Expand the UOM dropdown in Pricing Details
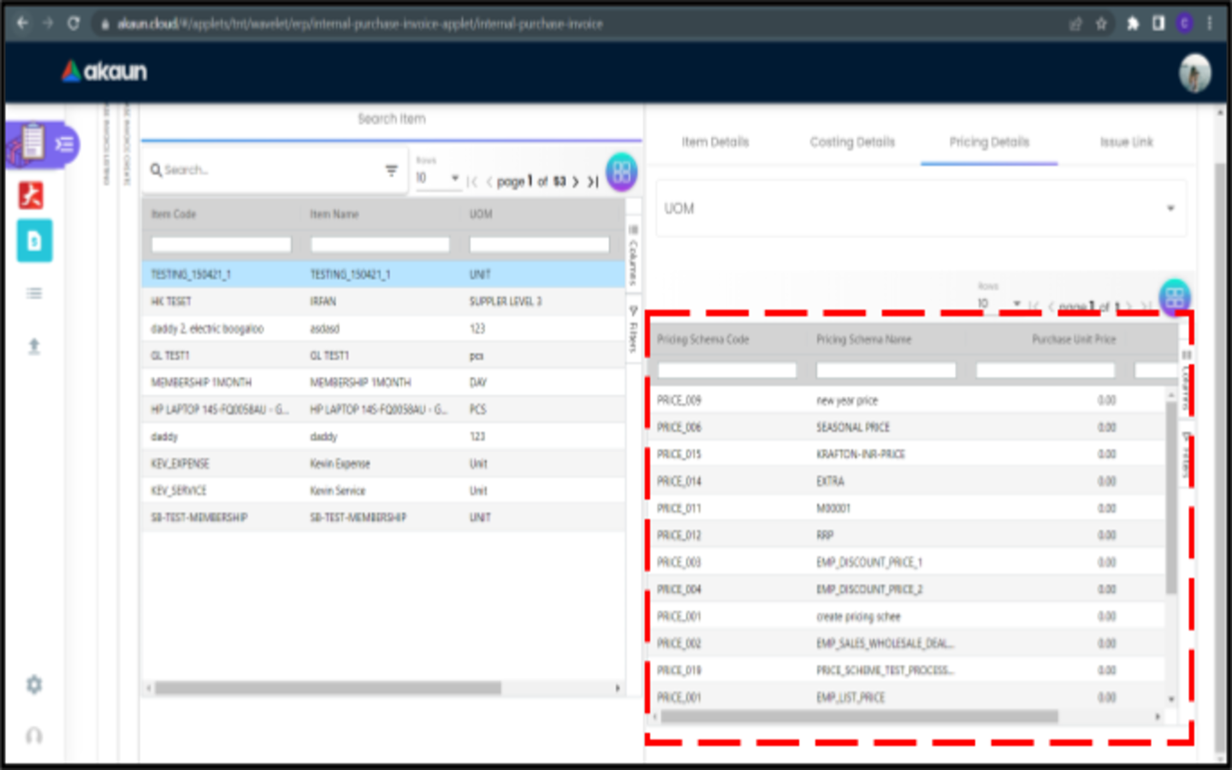Image resolution: width=1232 pixels, height=770 pixels. [x=921, y=208]
